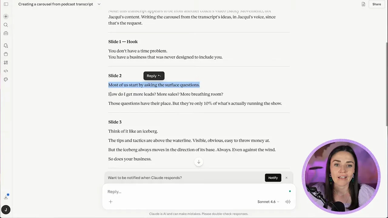
Task: Open the search icon in sidebar
Action: pyautogui.click(x=6, y=25)
